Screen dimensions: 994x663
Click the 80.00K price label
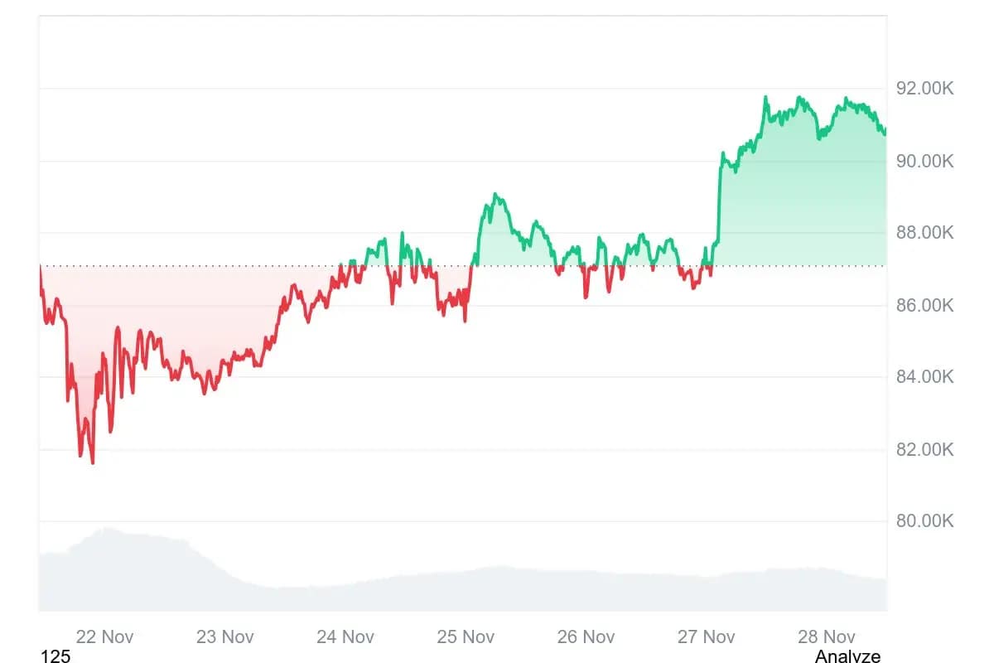click(x=925, y=521)
